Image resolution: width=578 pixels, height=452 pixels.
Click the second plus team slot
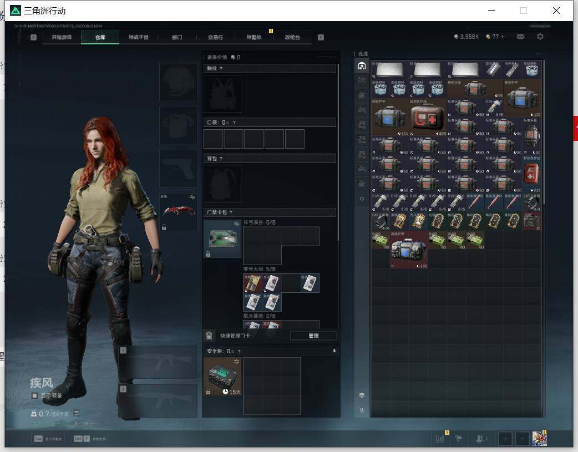[x=522, y=439]
